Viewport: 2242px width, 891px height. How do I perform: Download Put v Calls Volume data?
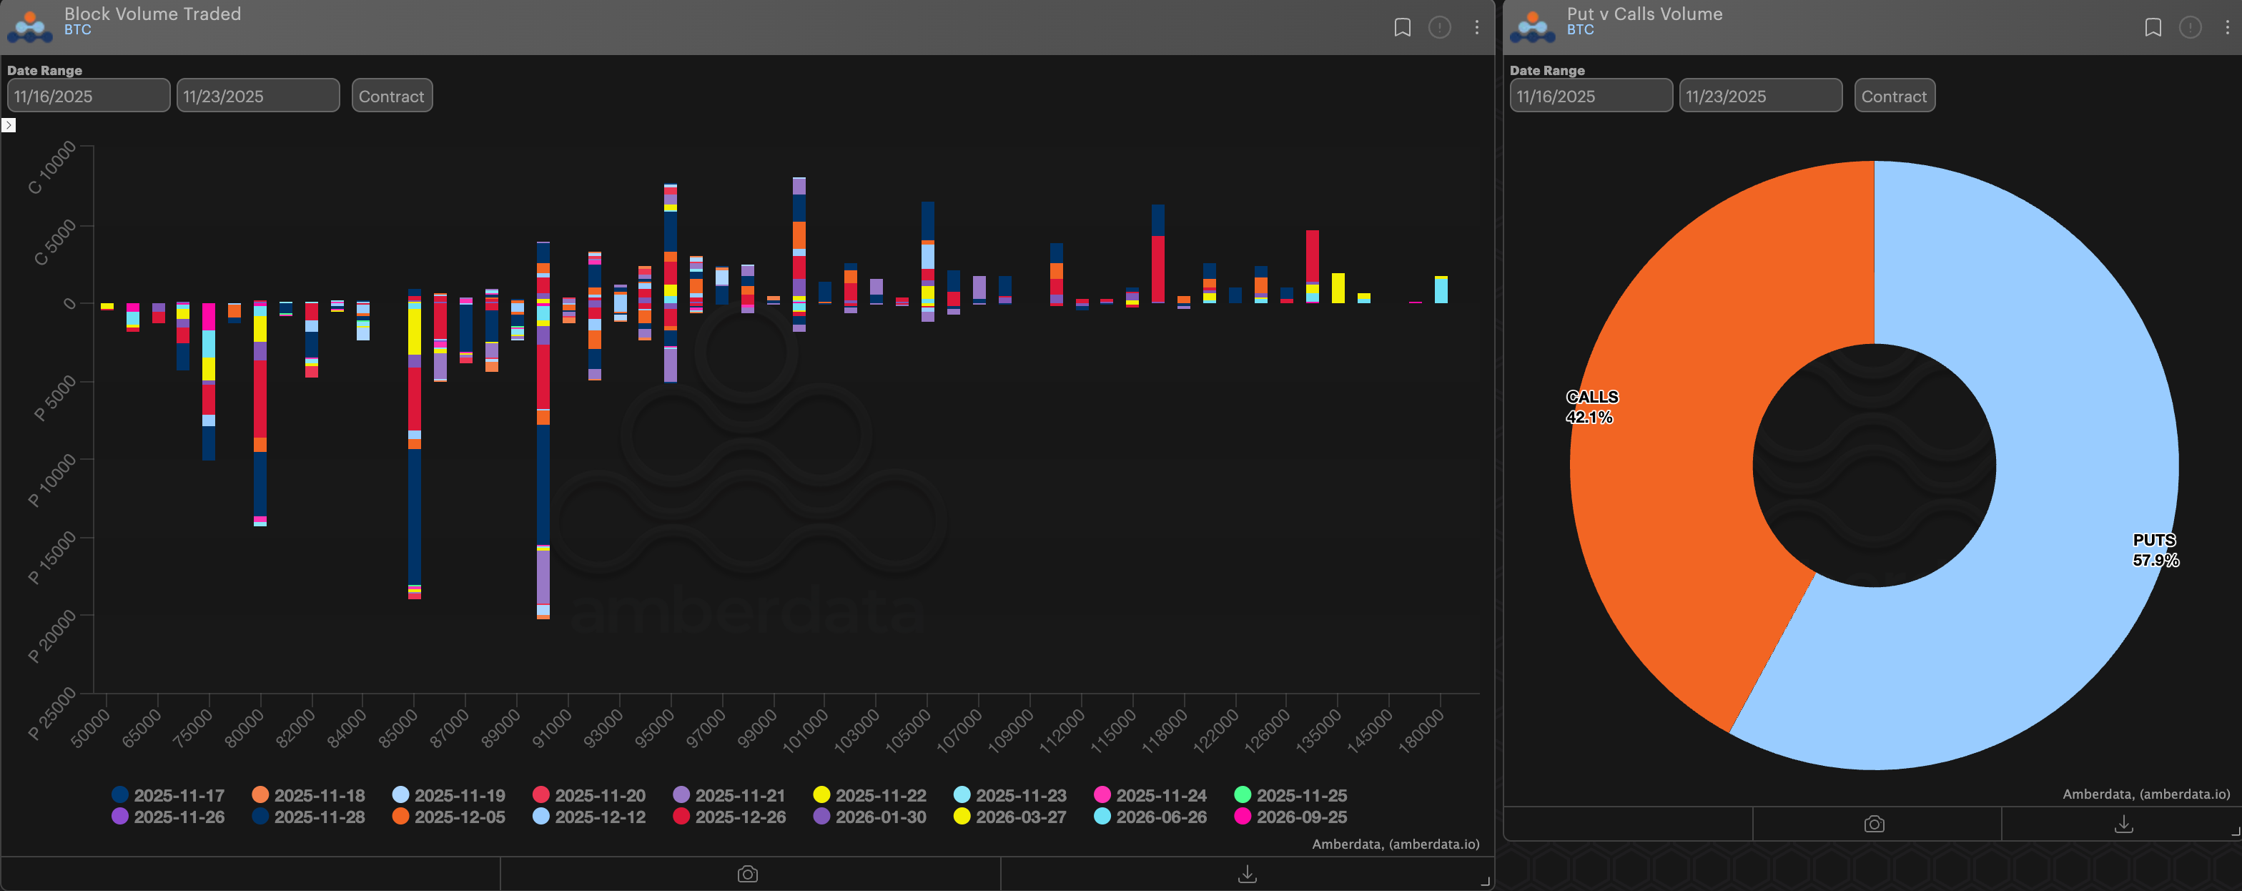click(2123, 824)
